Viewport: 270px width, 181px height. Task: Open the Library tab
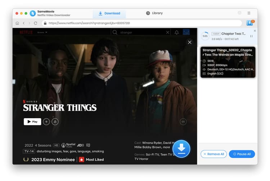[x=154, y=13]
